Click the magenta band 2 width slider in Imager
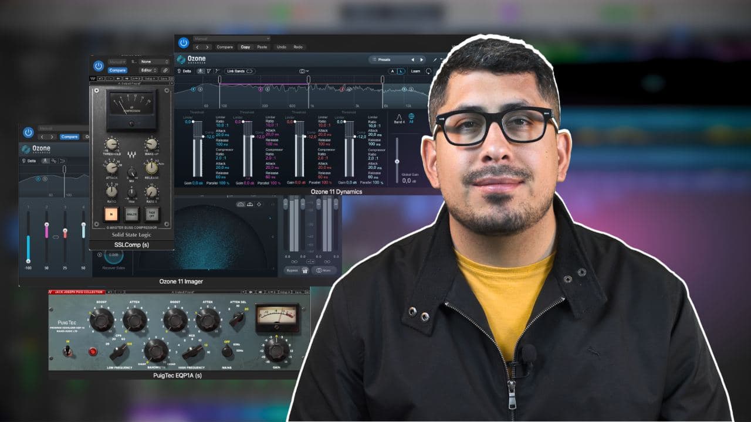The height and width of the screenshot is (422, 751). (46, 236)
